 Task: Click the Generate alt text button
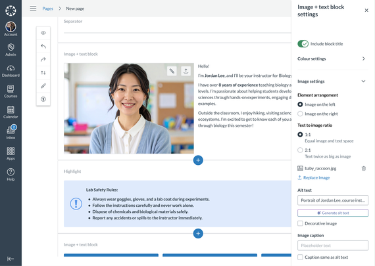click(333, 213)
